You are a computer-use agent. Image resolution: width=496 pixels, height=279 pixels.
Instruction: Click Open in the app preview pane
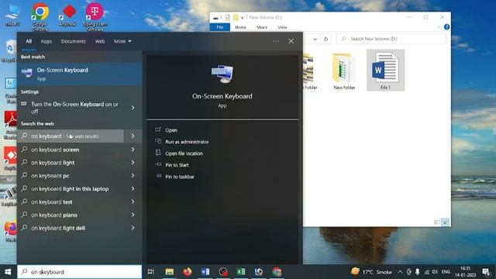click(x=170, y=130)
